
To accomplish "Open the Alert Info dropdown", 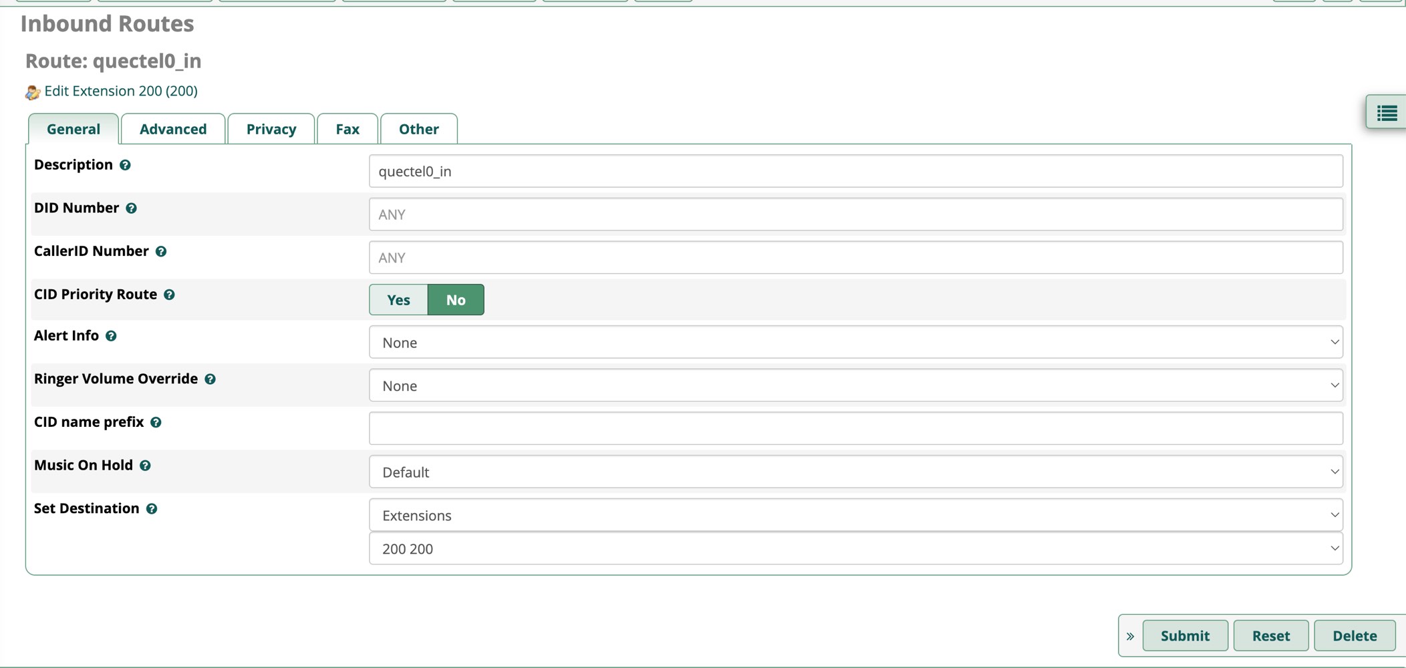I will [855, 343].
